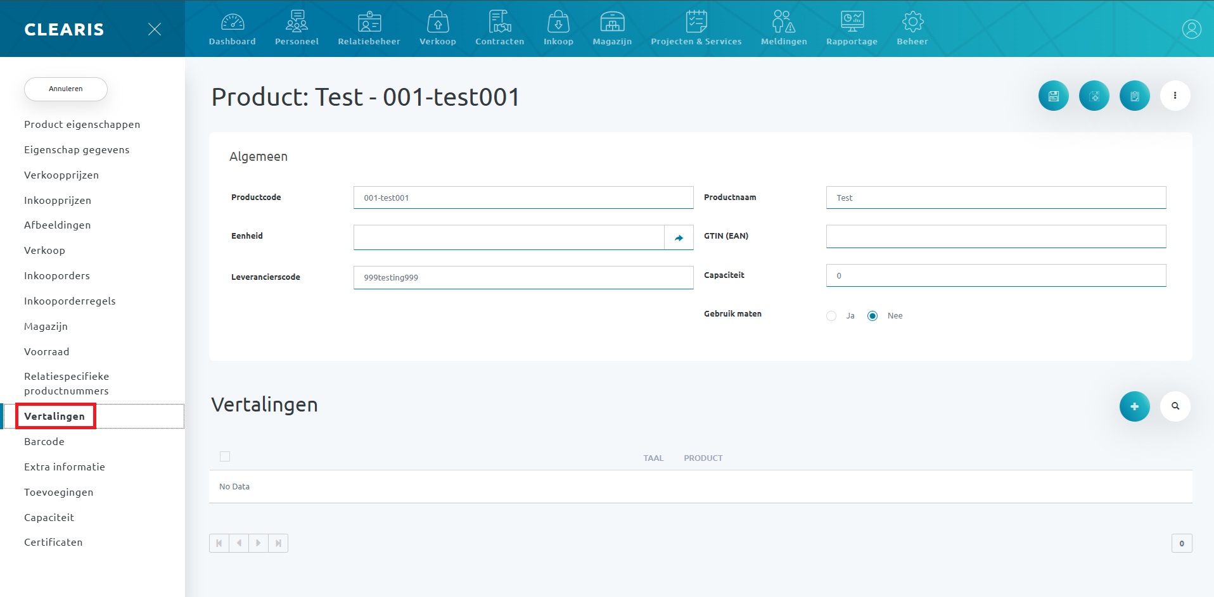
Task: Click the Productnaam input field
Action: (x=995, y=198)
